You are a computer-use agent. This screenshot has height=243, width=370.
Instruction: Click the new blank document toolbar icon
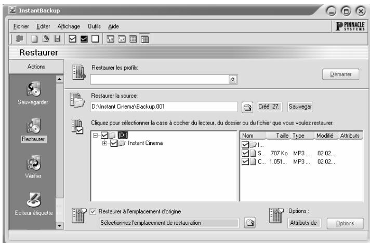point(34,39)
